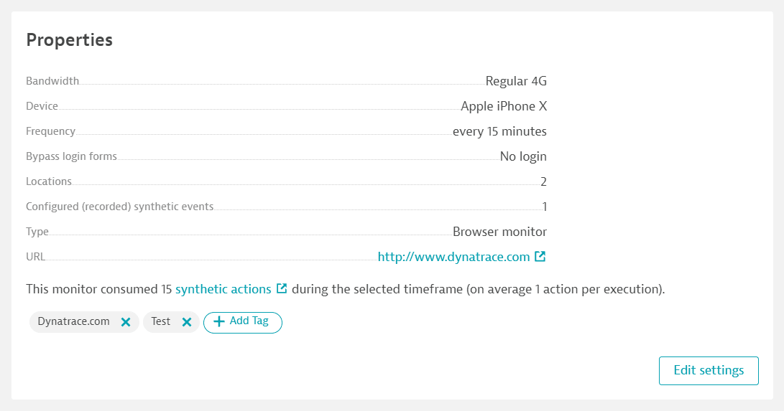
Task: Open Edit settings
Action: pos(709,371)
